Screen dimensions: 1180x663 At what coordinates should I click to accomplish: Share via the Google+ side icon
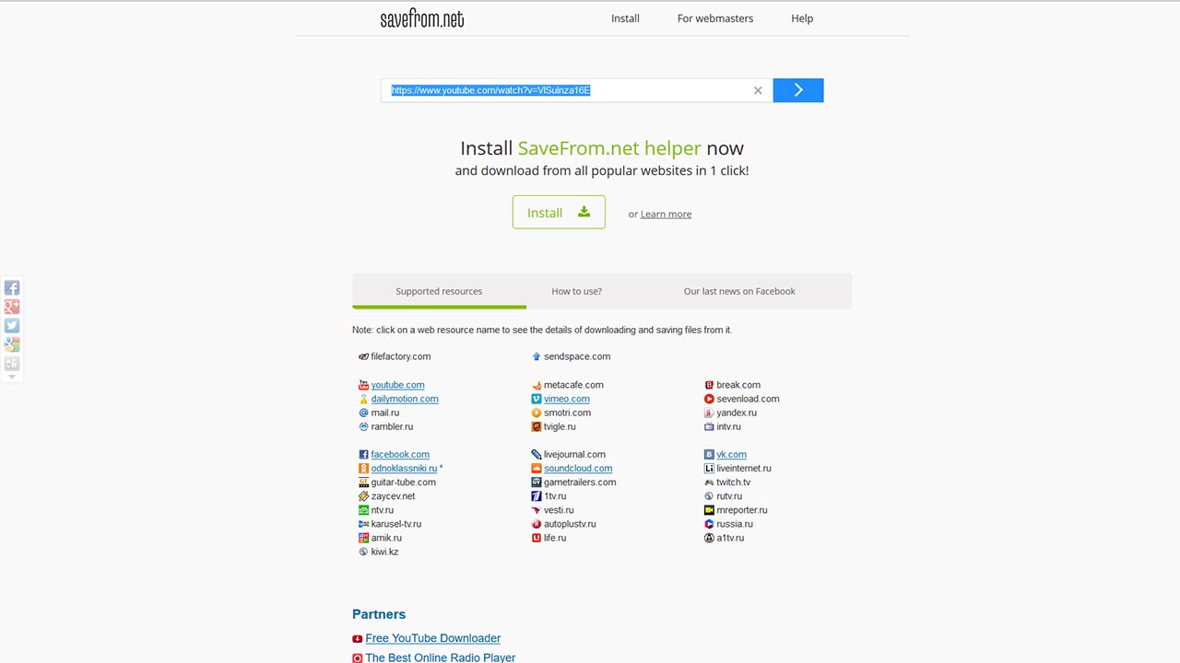(12, 307)
